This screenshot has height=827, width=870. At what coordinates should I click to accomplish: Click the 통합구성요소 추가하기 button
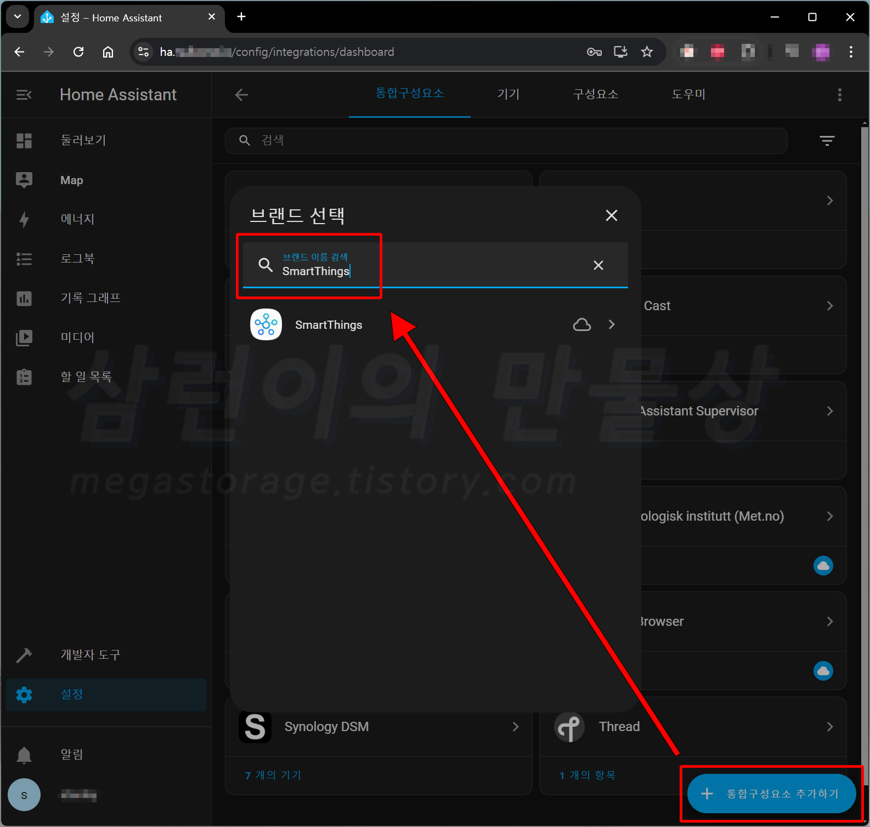pos(771,794)
